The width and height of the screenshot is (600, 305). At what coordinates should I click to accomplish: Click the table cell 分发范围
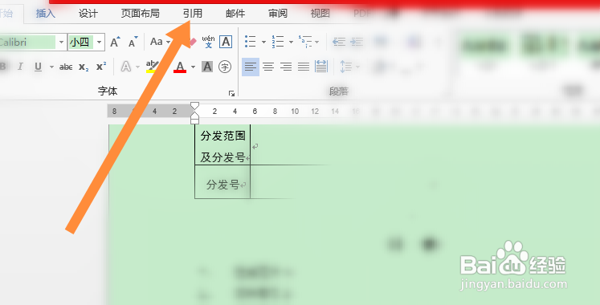[x=222, y=136]
